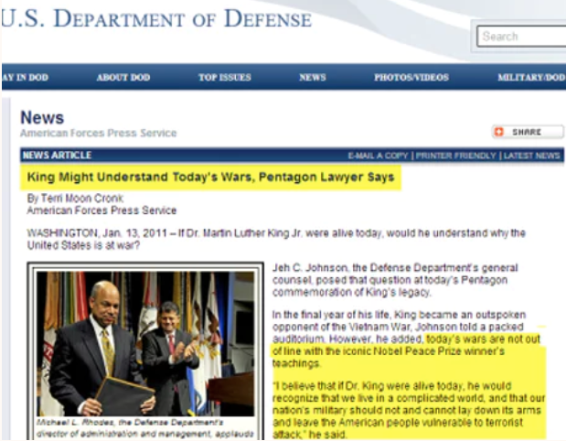Open the SHARE button

pos(528,132)
